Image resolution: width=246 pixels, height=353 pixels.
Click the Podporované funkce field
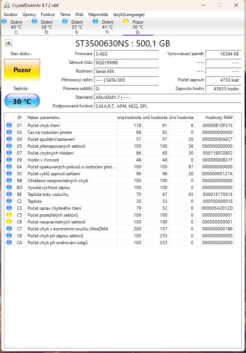pos(167,106)
